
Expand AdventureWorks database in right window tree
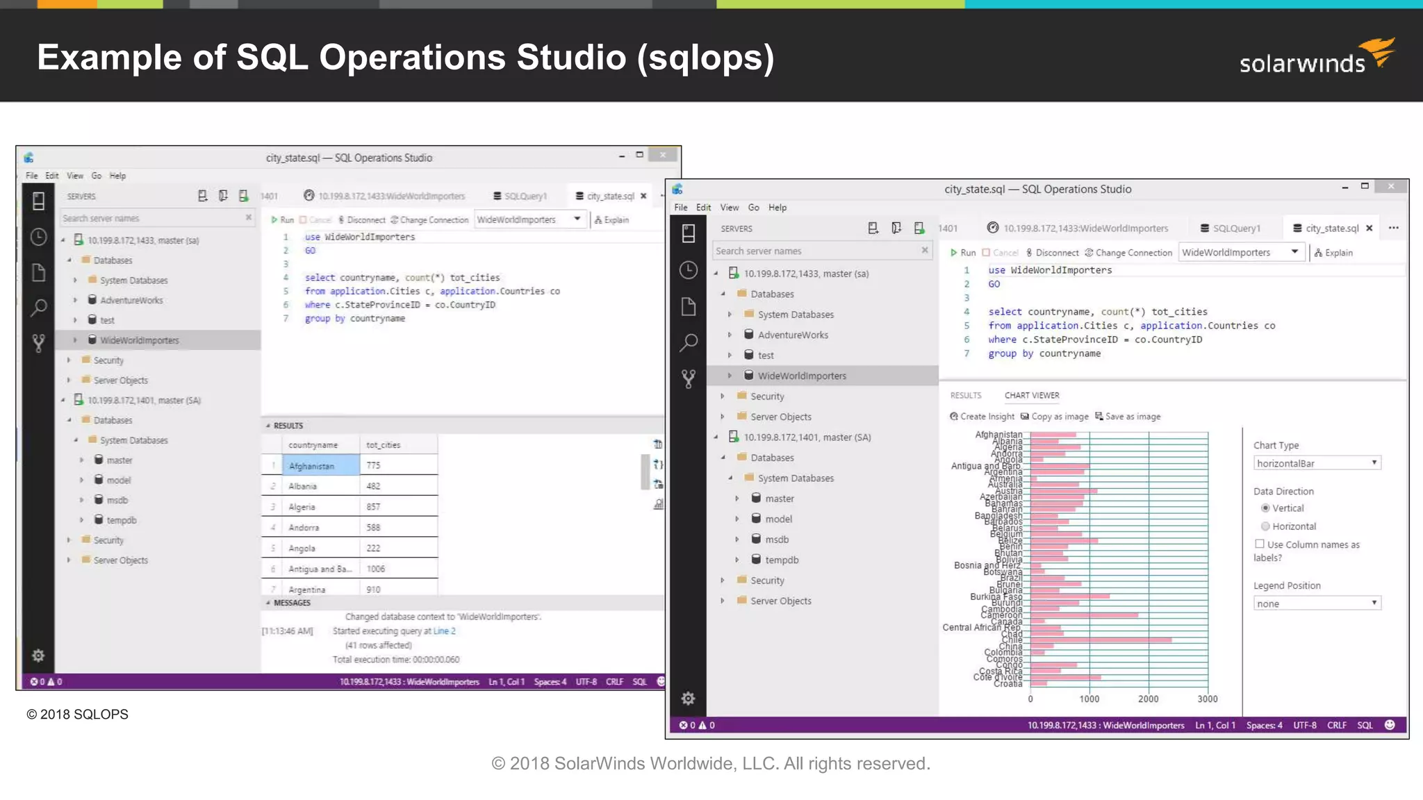pyautogui.click(x=730, y=335)
